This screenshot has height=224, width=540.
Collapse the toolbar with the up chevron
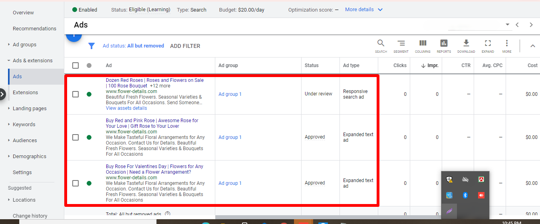pyautogui.click(x=532, y=46)
